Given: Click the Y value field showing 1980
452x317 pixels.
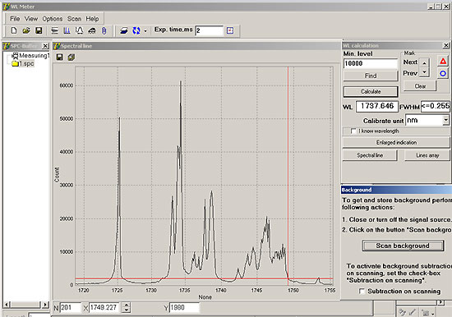Looking at the screenshot, I should [x=184, y=308].
